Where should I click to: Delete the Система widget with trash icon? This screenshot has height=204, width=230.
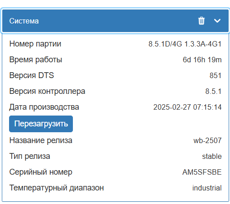coord(201,21)
